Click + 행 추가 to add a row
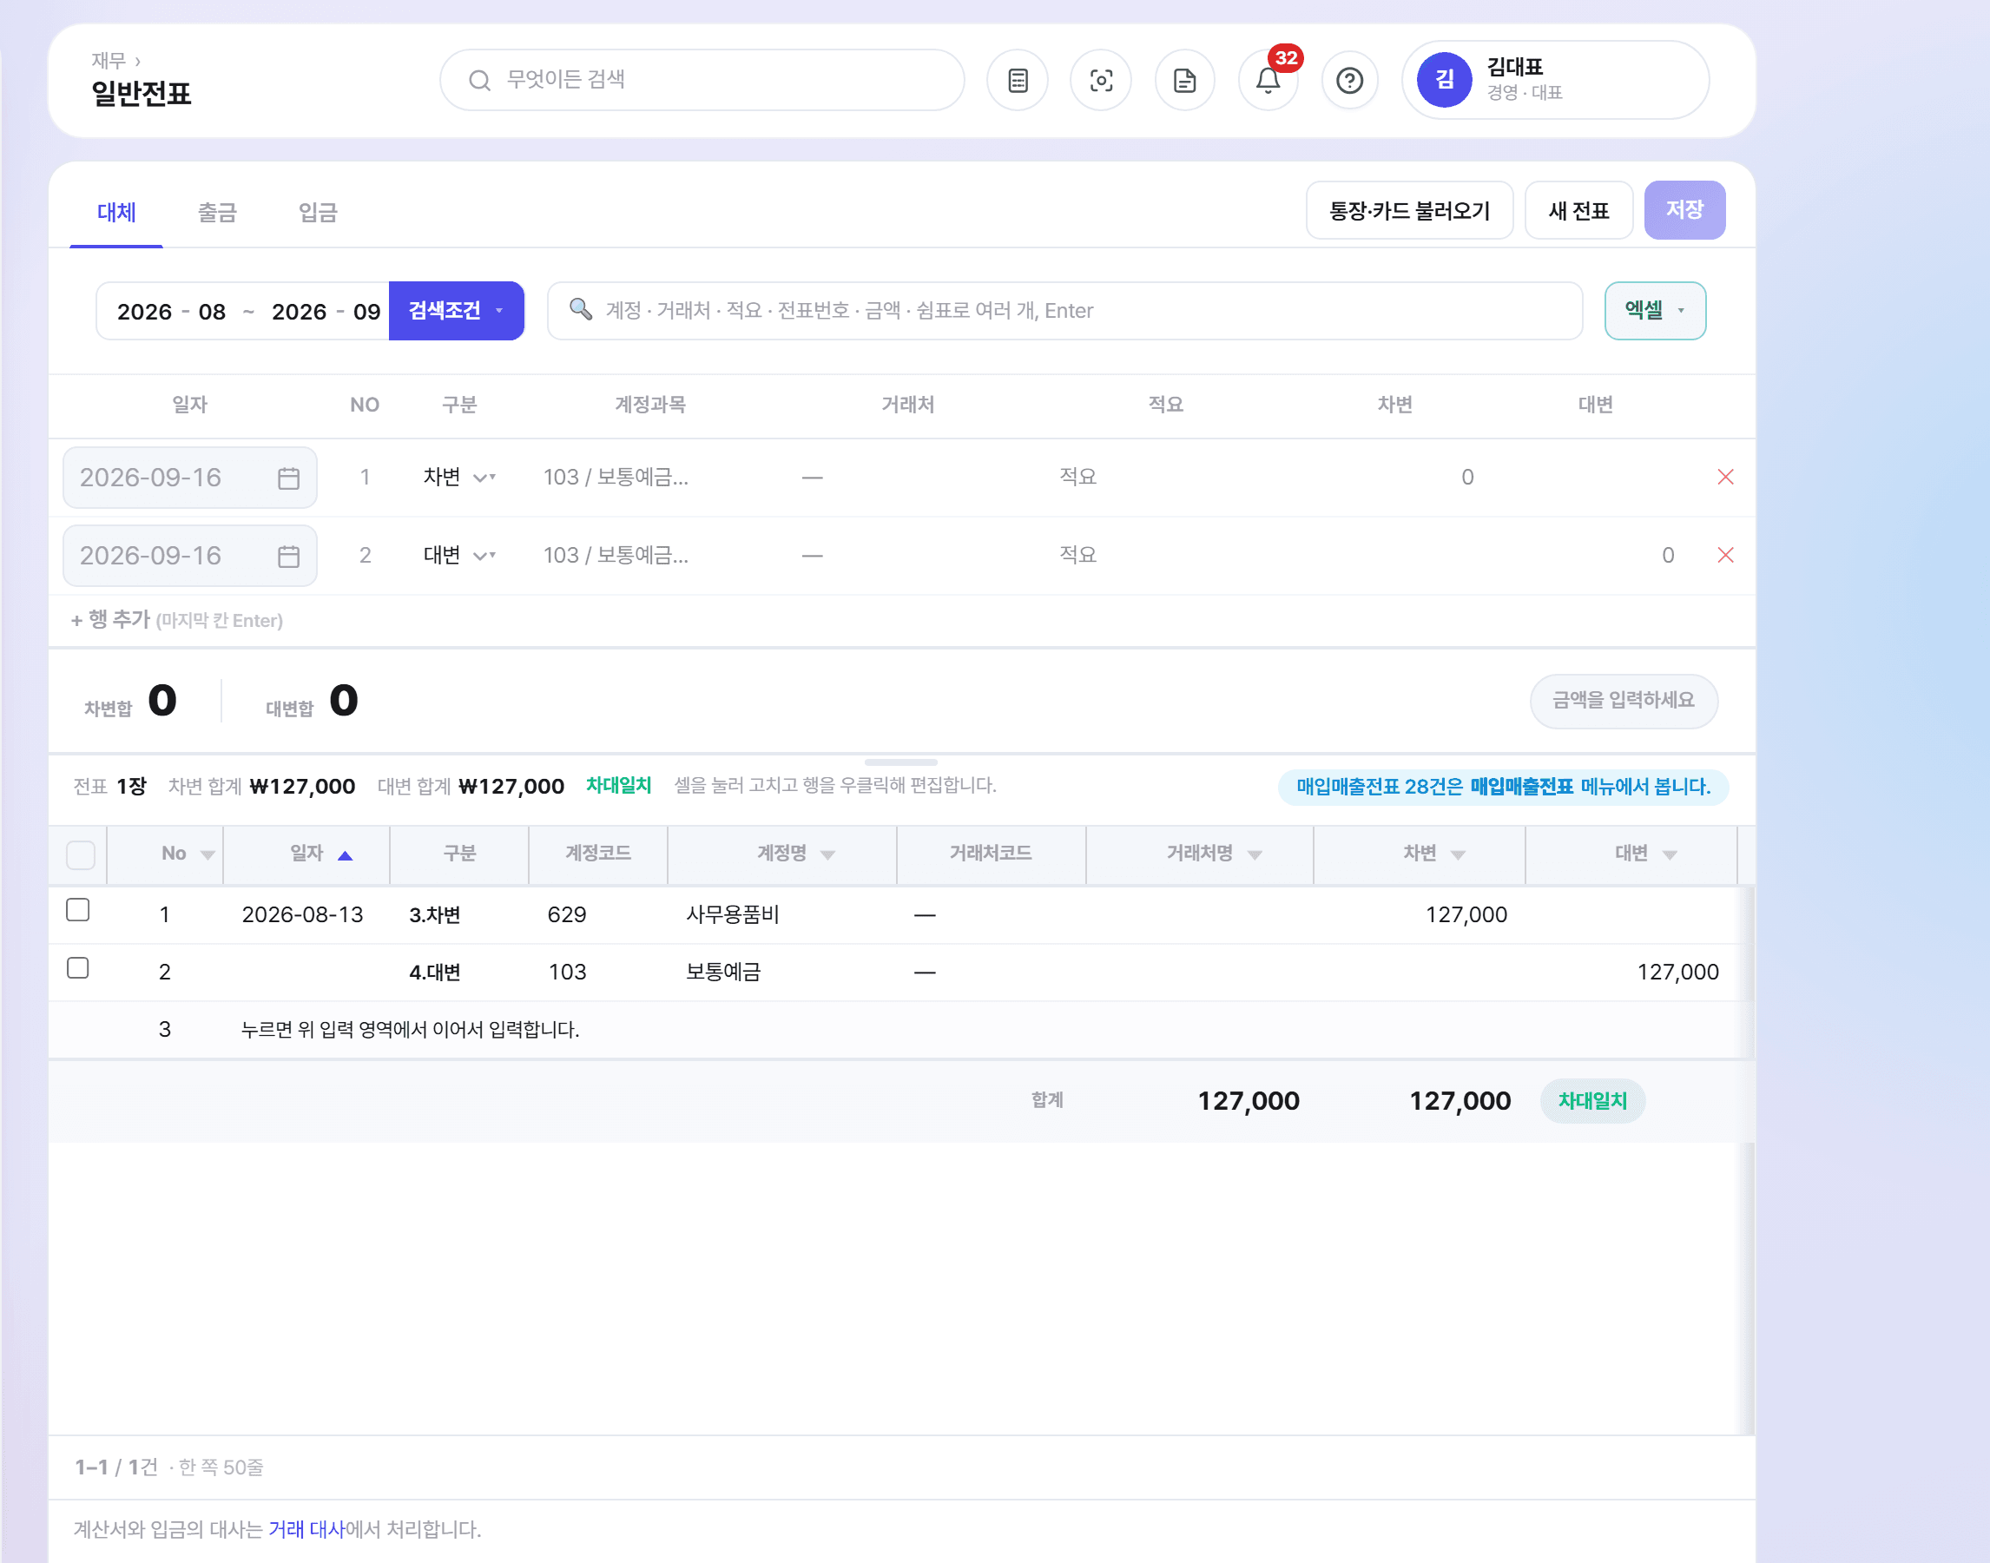 click(176, 619)
